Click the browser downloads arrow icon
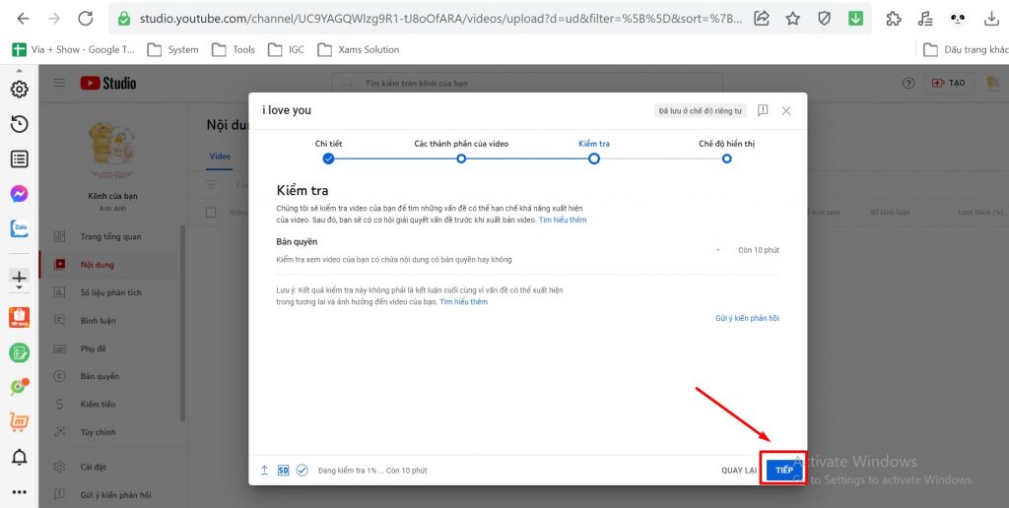The width and height of the screenshot is (1009, 508). (x=991, y=19)
